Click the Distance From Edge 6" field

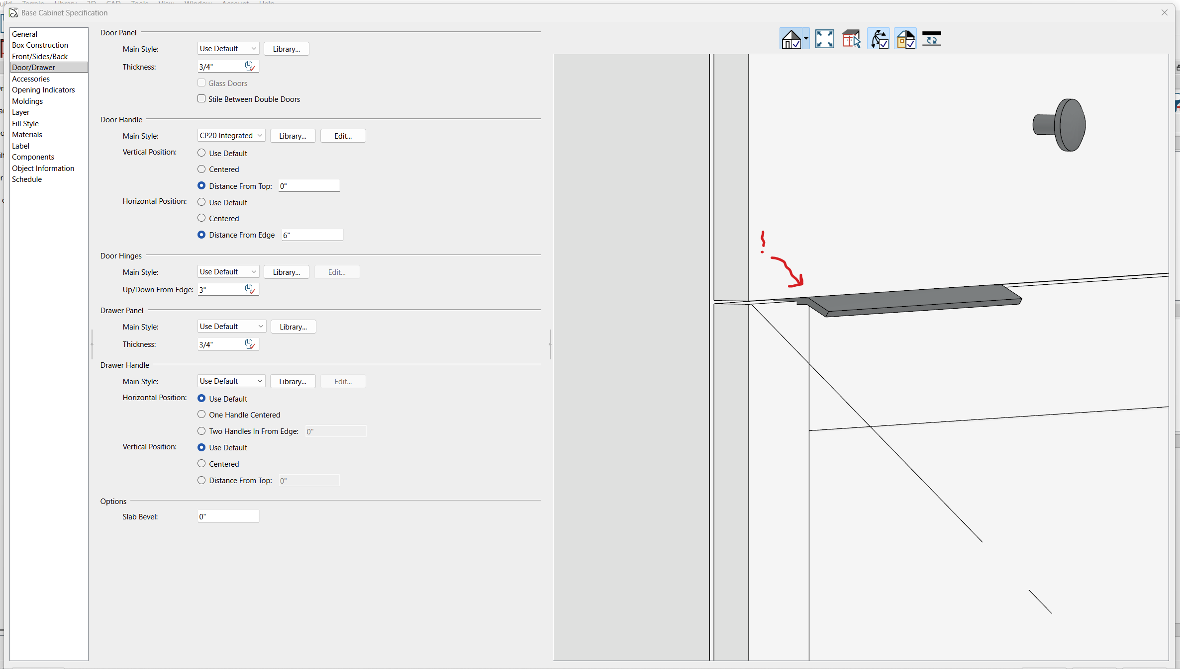pyautogui.click(x=312, y=235)
